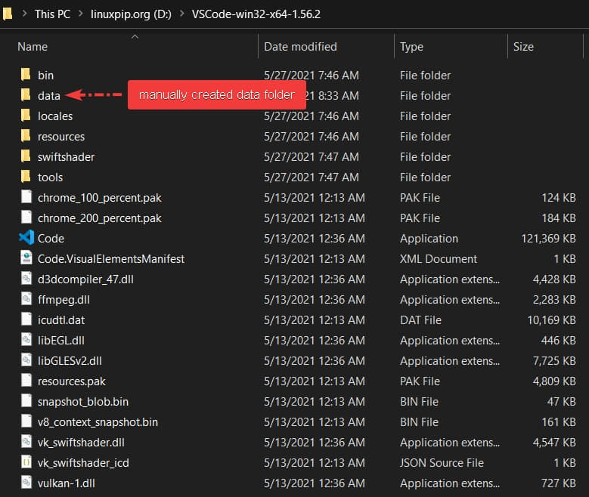Click the vk_swiftshader.dll file icon

click(x=26, y=441)
